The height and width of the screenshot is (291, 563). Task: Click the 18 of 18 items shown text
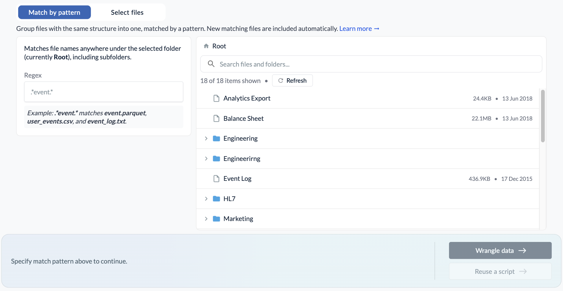coord(230,81)
